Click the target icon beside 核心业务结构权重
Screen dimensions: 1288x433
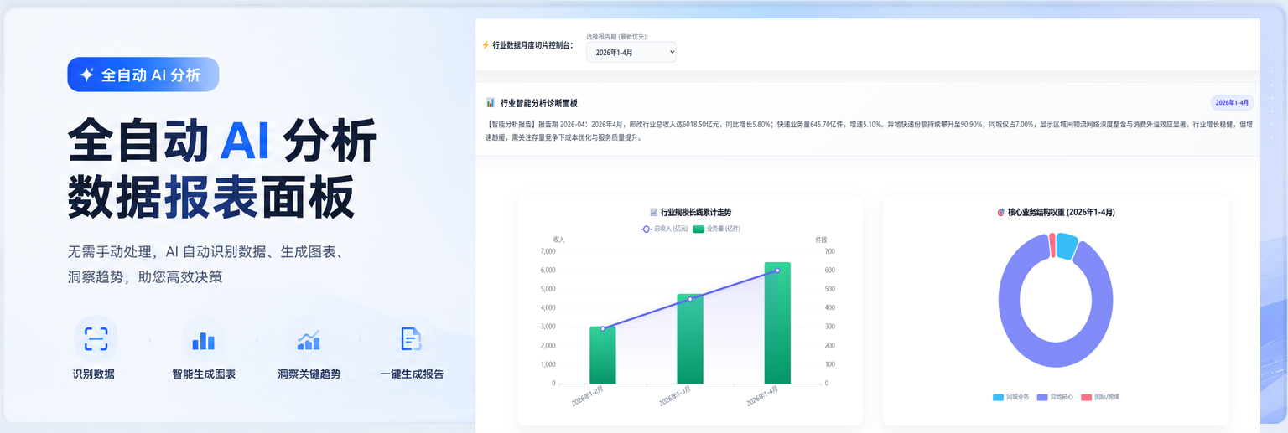tap(1000, 213)
